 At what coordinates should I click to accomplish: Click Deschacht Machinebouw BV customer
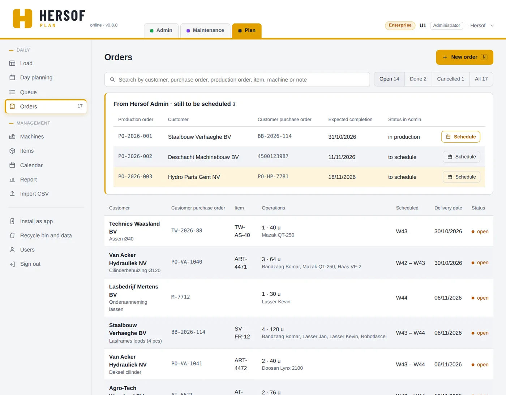(x=203, y=157)
